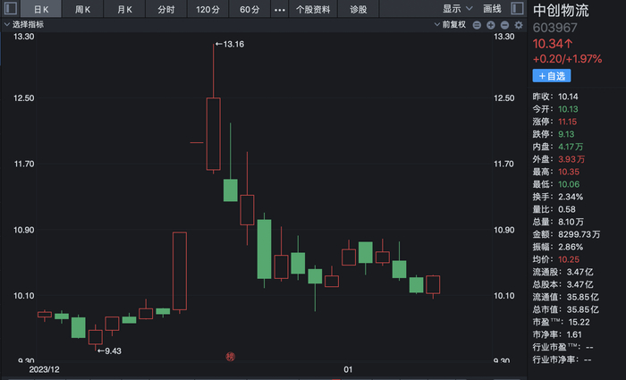The image size is (626, 380).
Task: Click the 画线 draw line button
Action: click(x=493, y=9)
